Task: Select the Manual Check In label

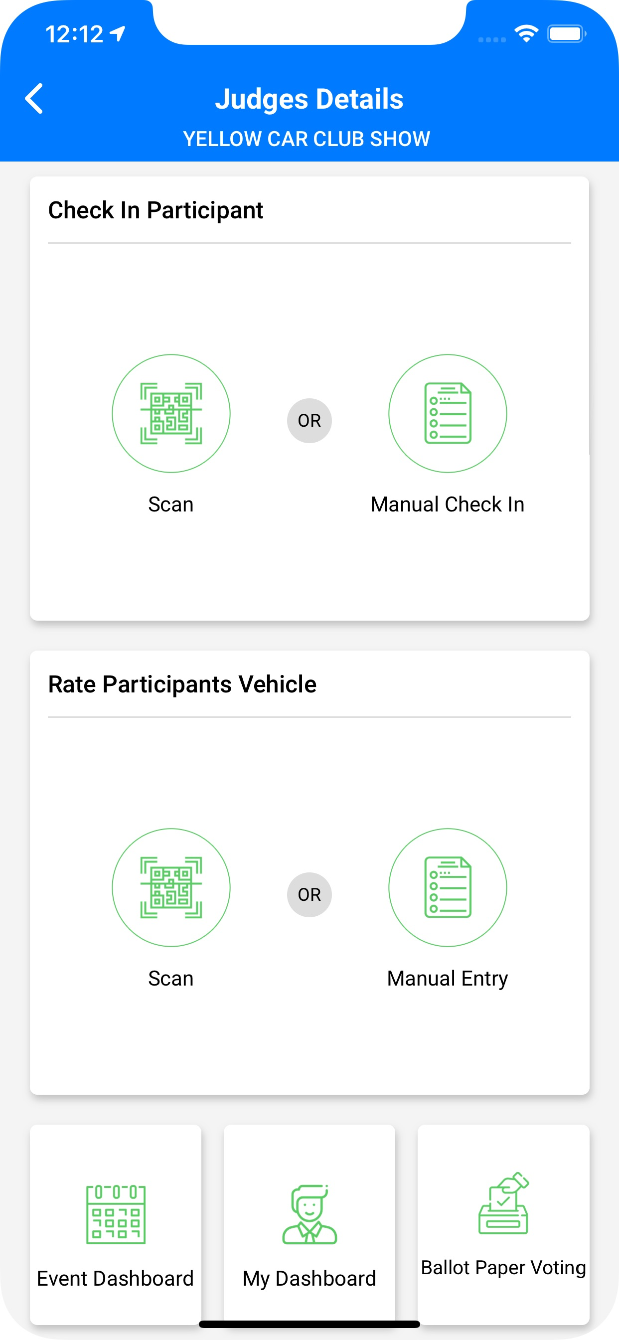Action: point(448,504)
